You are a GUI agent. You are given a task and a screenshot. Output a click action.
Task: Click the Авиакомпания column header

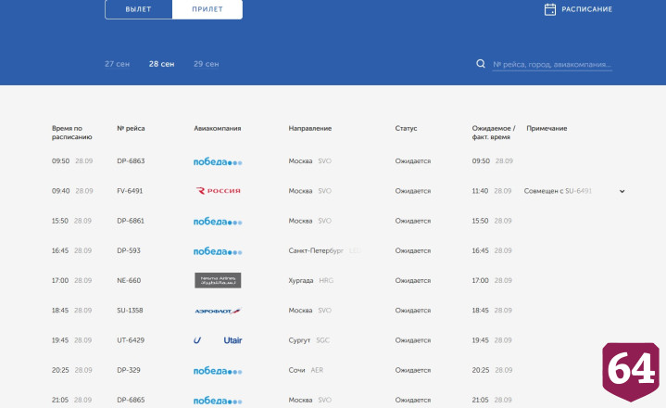click(x=218, y=128)
